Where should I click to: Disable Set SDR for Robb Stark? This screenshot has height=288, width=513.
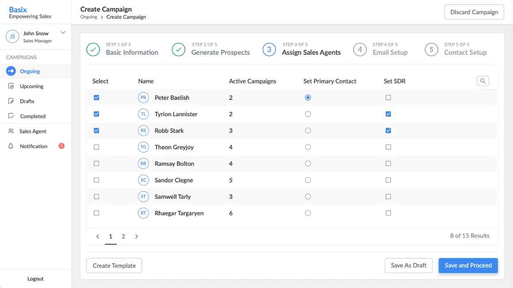388,130
